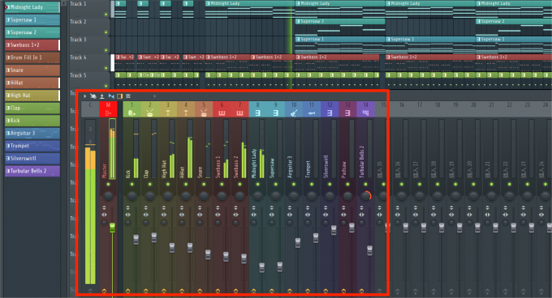This screenshot has width=552, height=298.
Task: Click stereo separation knob on Airguitar 3 track
Action: pos(289,223)
